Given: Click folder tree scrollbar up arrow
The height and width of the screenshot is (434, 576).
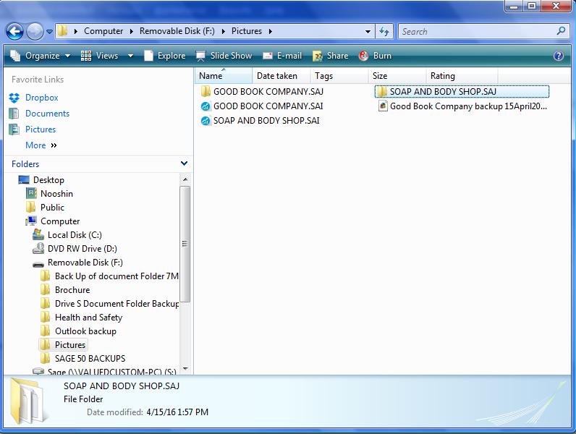Looking at the screenshot, I should (x=185, y=179).
